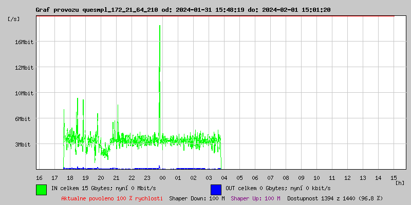411x205 pixels.
Task: Click the [/s] unit label above y-axis
Action: click(14, 19)
